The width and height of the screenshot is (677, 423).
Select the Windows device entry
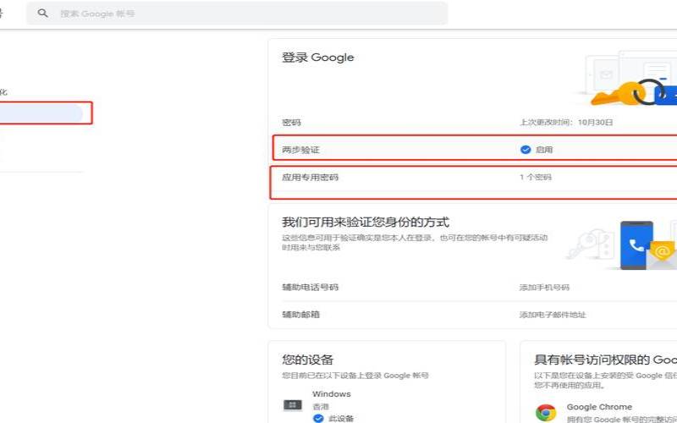tap(332, 394)
